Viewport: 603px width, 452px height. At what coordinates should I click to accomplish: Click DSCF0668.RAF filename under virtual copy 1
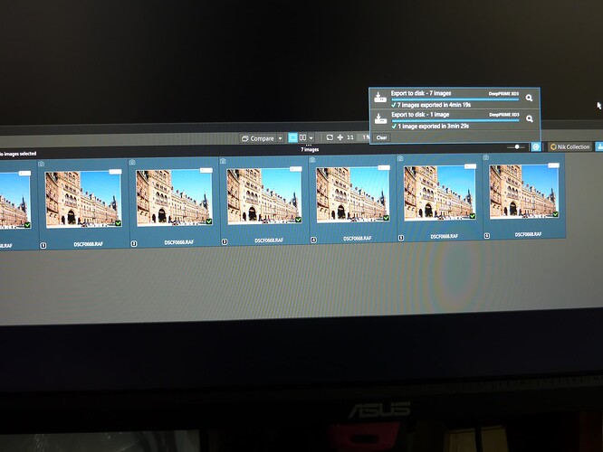tap(89, 244)
